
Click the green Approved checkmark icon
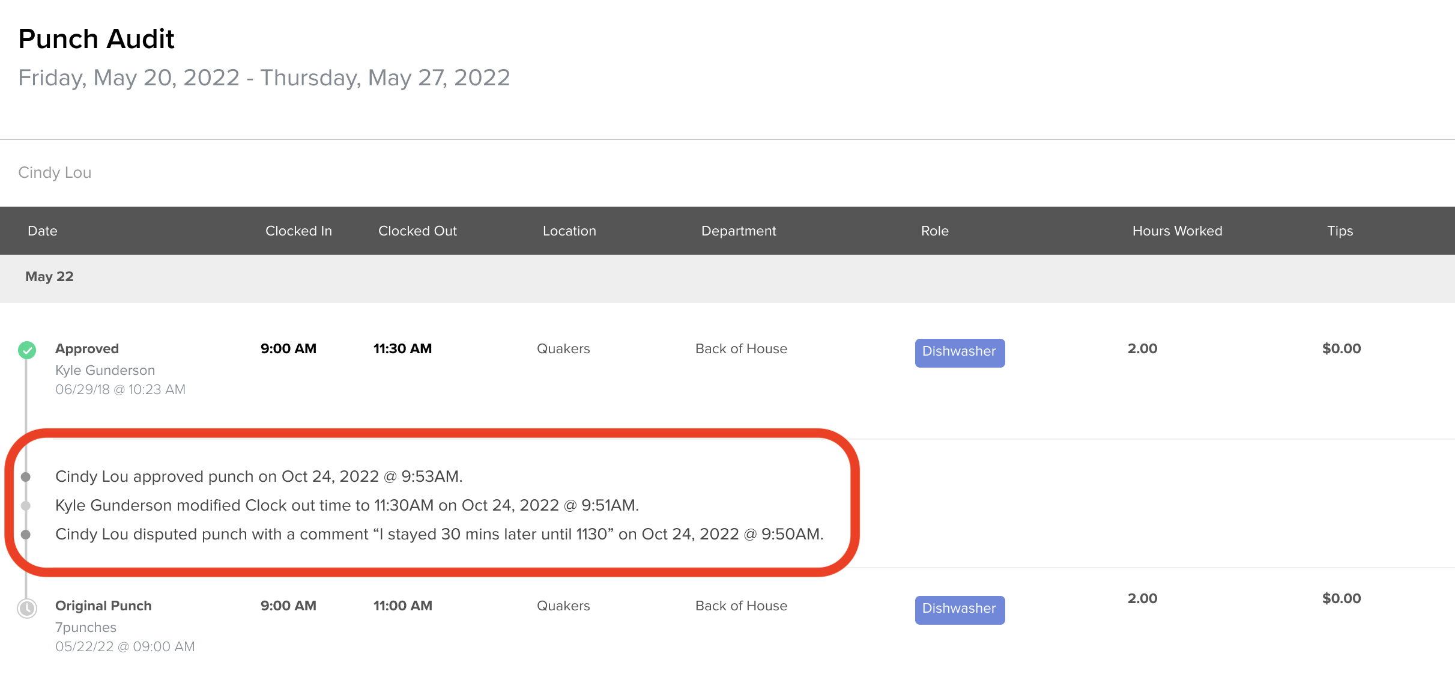click(x=27, y=350)
